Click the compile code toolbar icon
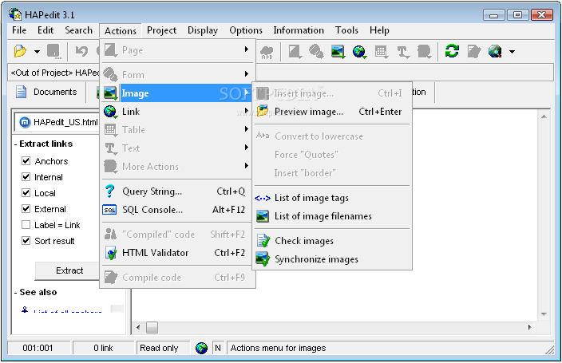 474,52
